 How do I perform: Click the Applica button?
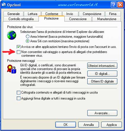tap(111, 125)
